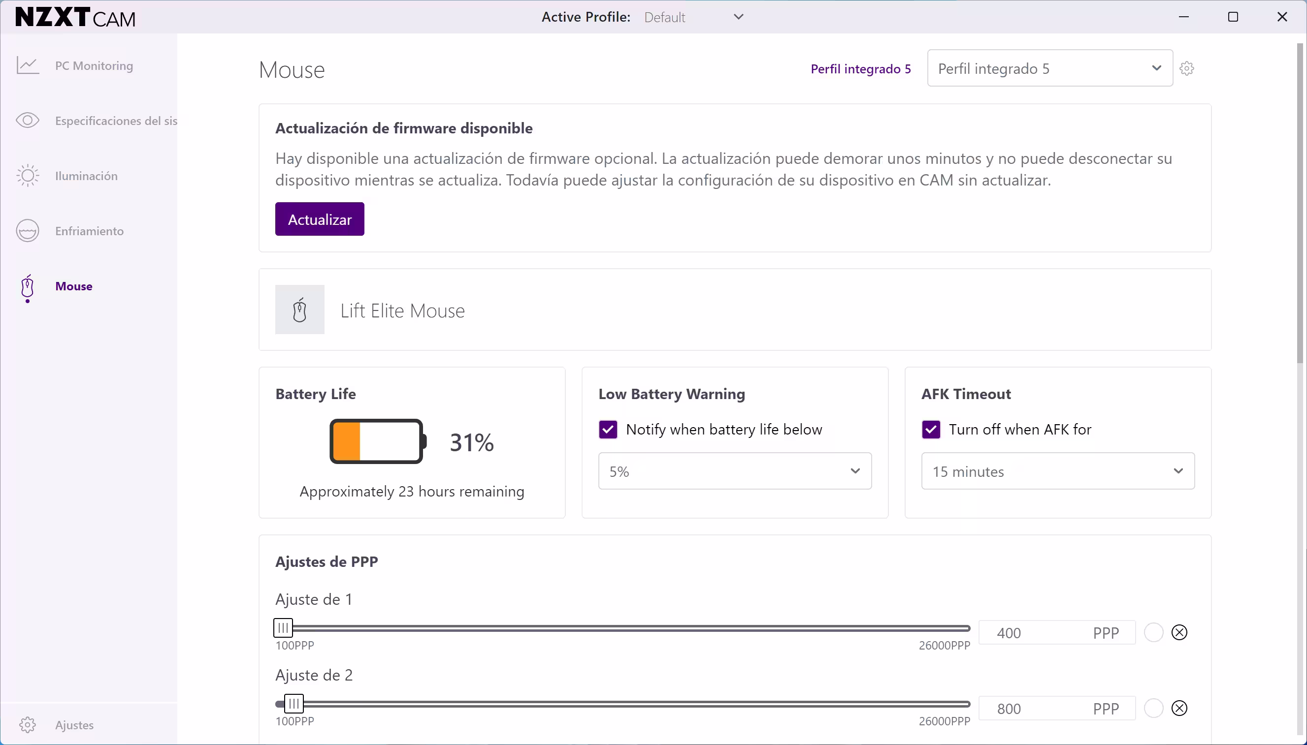Click the Mouse icon in sidebar
The image size is (1307, 745).
28,286
